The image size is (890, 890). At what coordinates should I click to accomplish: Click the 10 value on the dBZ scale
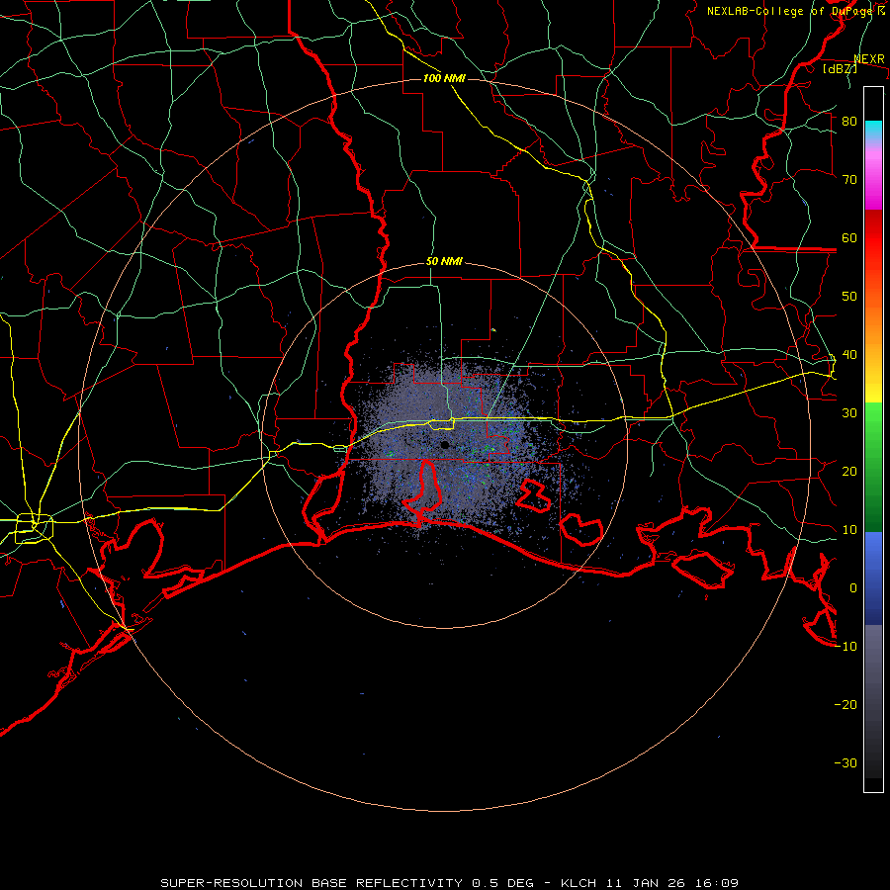849,530
